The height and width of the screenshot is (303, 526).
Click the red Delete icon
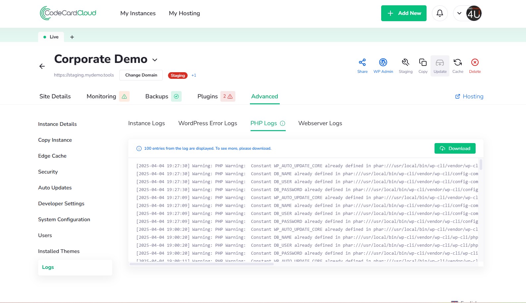click(475, 63)
